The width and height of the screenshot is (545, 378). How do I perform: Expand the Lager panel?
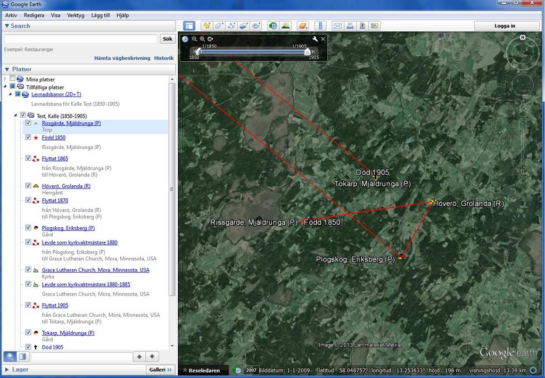point(6,369)
